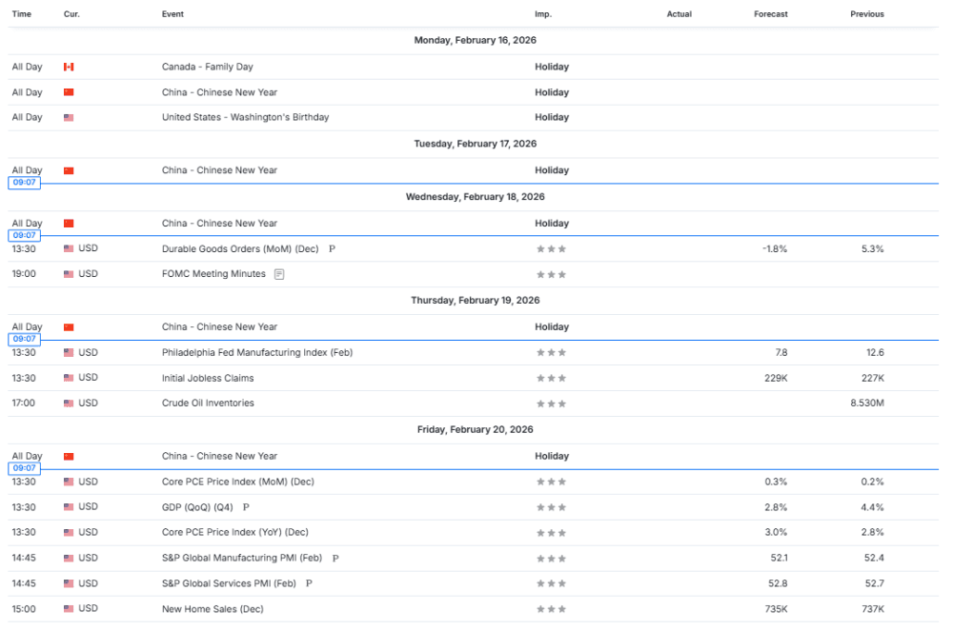Click importance stars for Initial Jobless Claims
This screenshot has height=630, width=953.
click(x=551, y=379)
